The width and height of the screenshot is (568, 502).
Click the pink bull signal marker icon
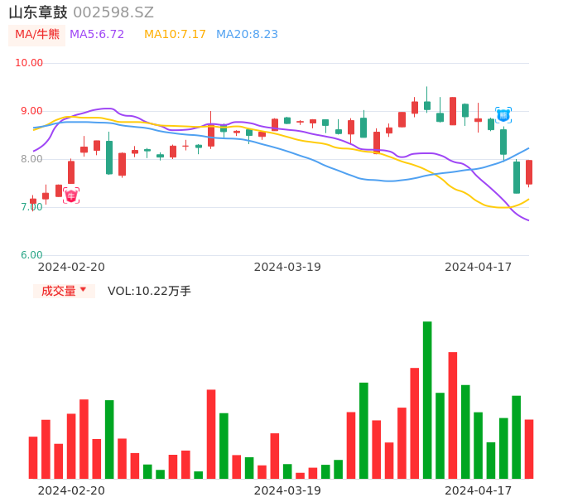point(71,195)
